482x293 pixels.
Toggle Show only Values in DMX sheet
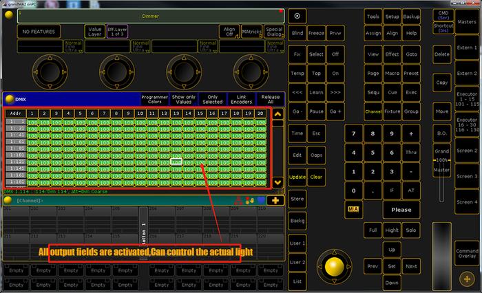coord(183,99)
